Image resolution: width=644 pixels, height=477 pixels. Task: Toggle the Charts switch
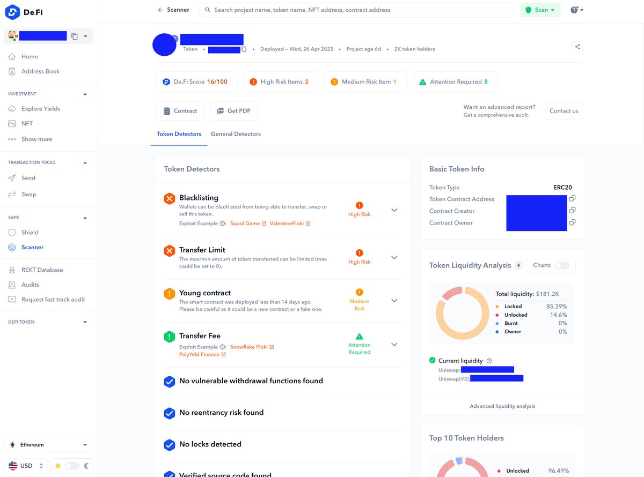pos(561,265)
